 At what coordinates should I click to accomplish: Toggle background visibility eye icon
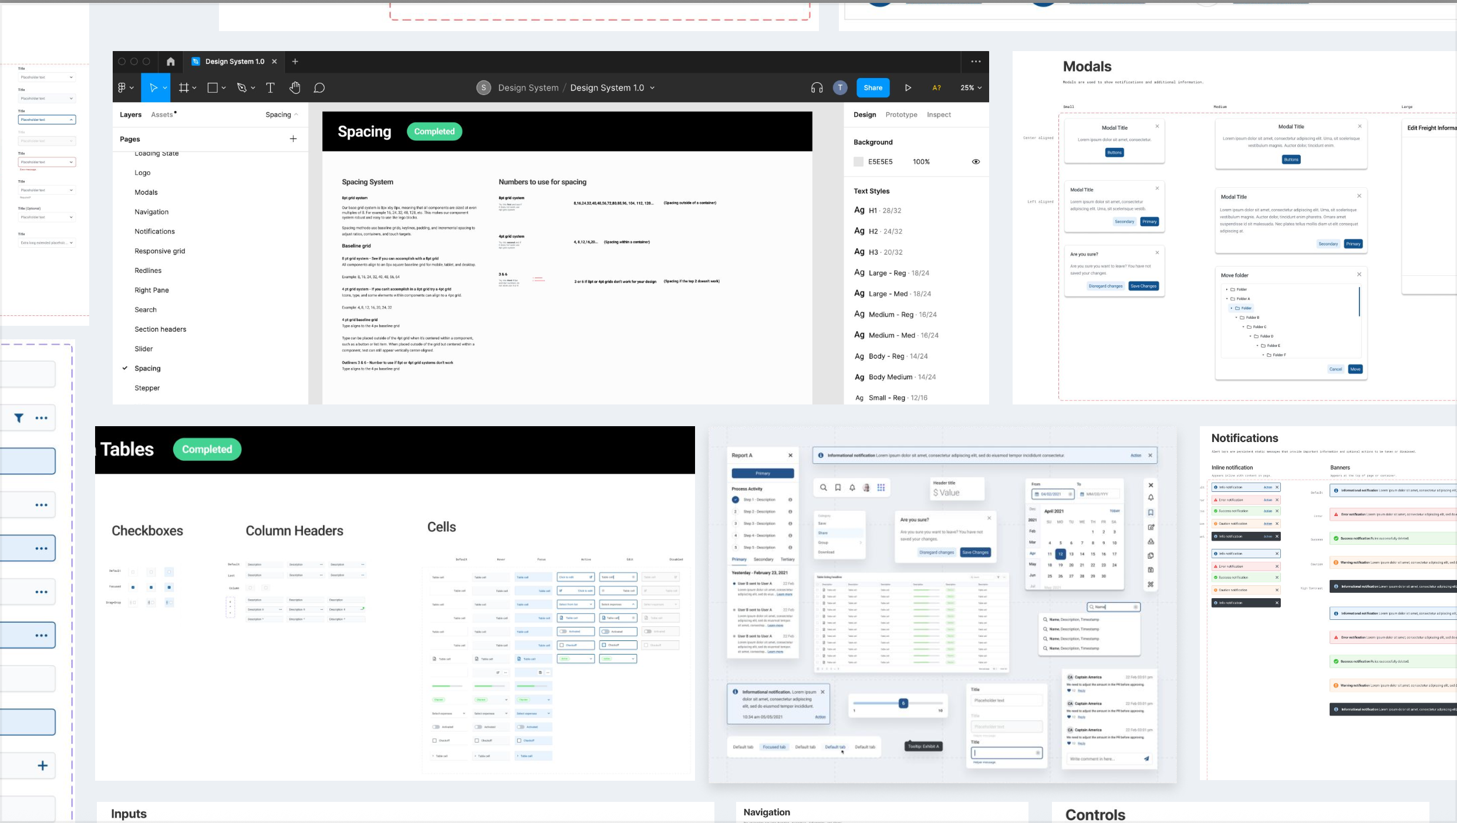[976, 162]
